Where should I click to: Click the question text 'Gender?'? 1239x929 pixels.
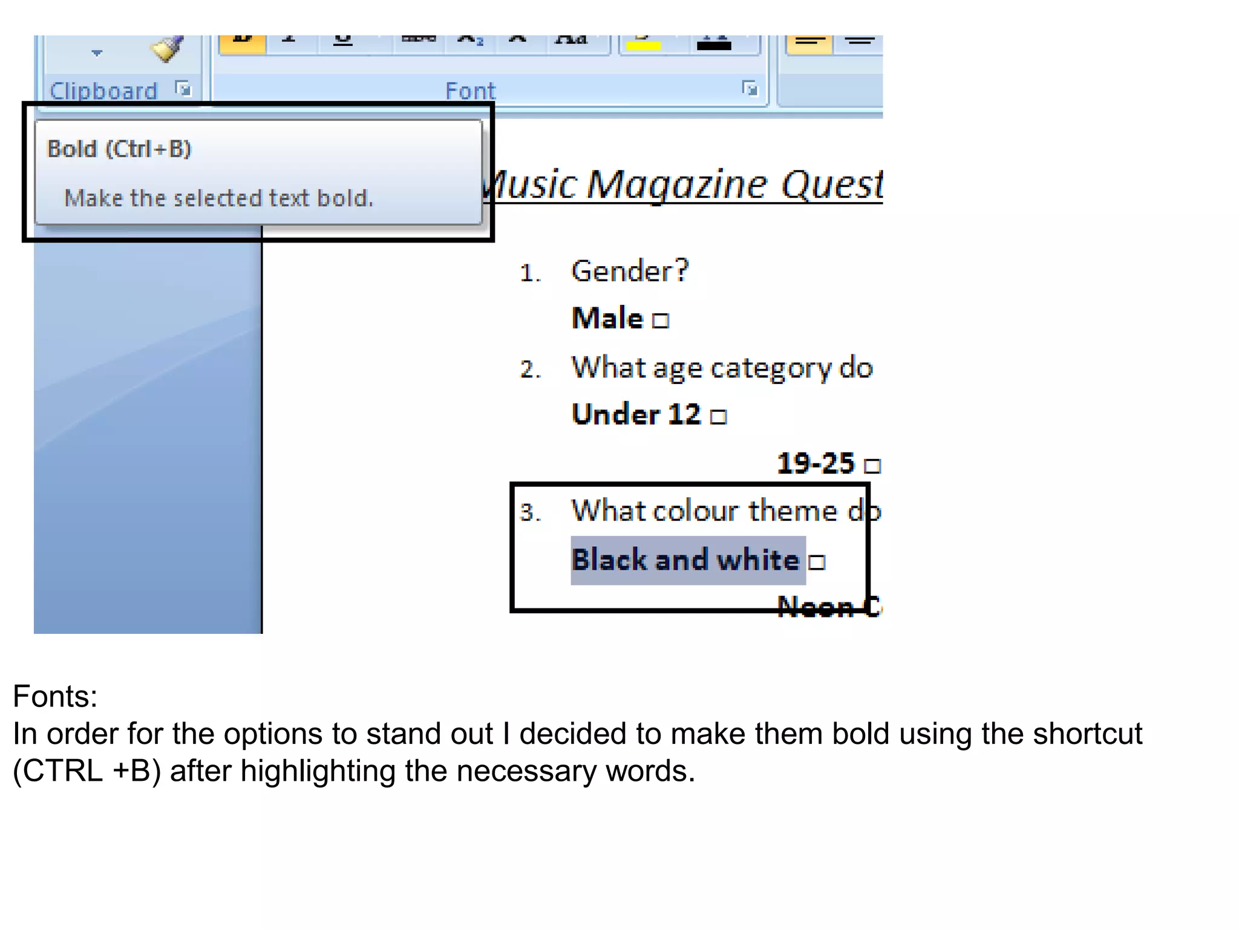click(630, 270)
